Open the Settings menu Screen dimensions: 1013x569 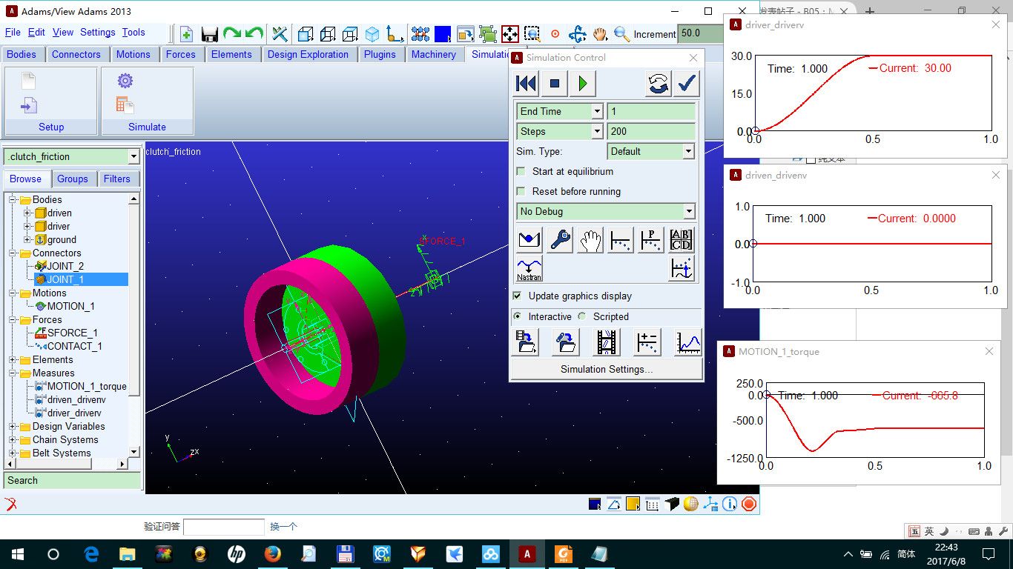pos(97,32)
